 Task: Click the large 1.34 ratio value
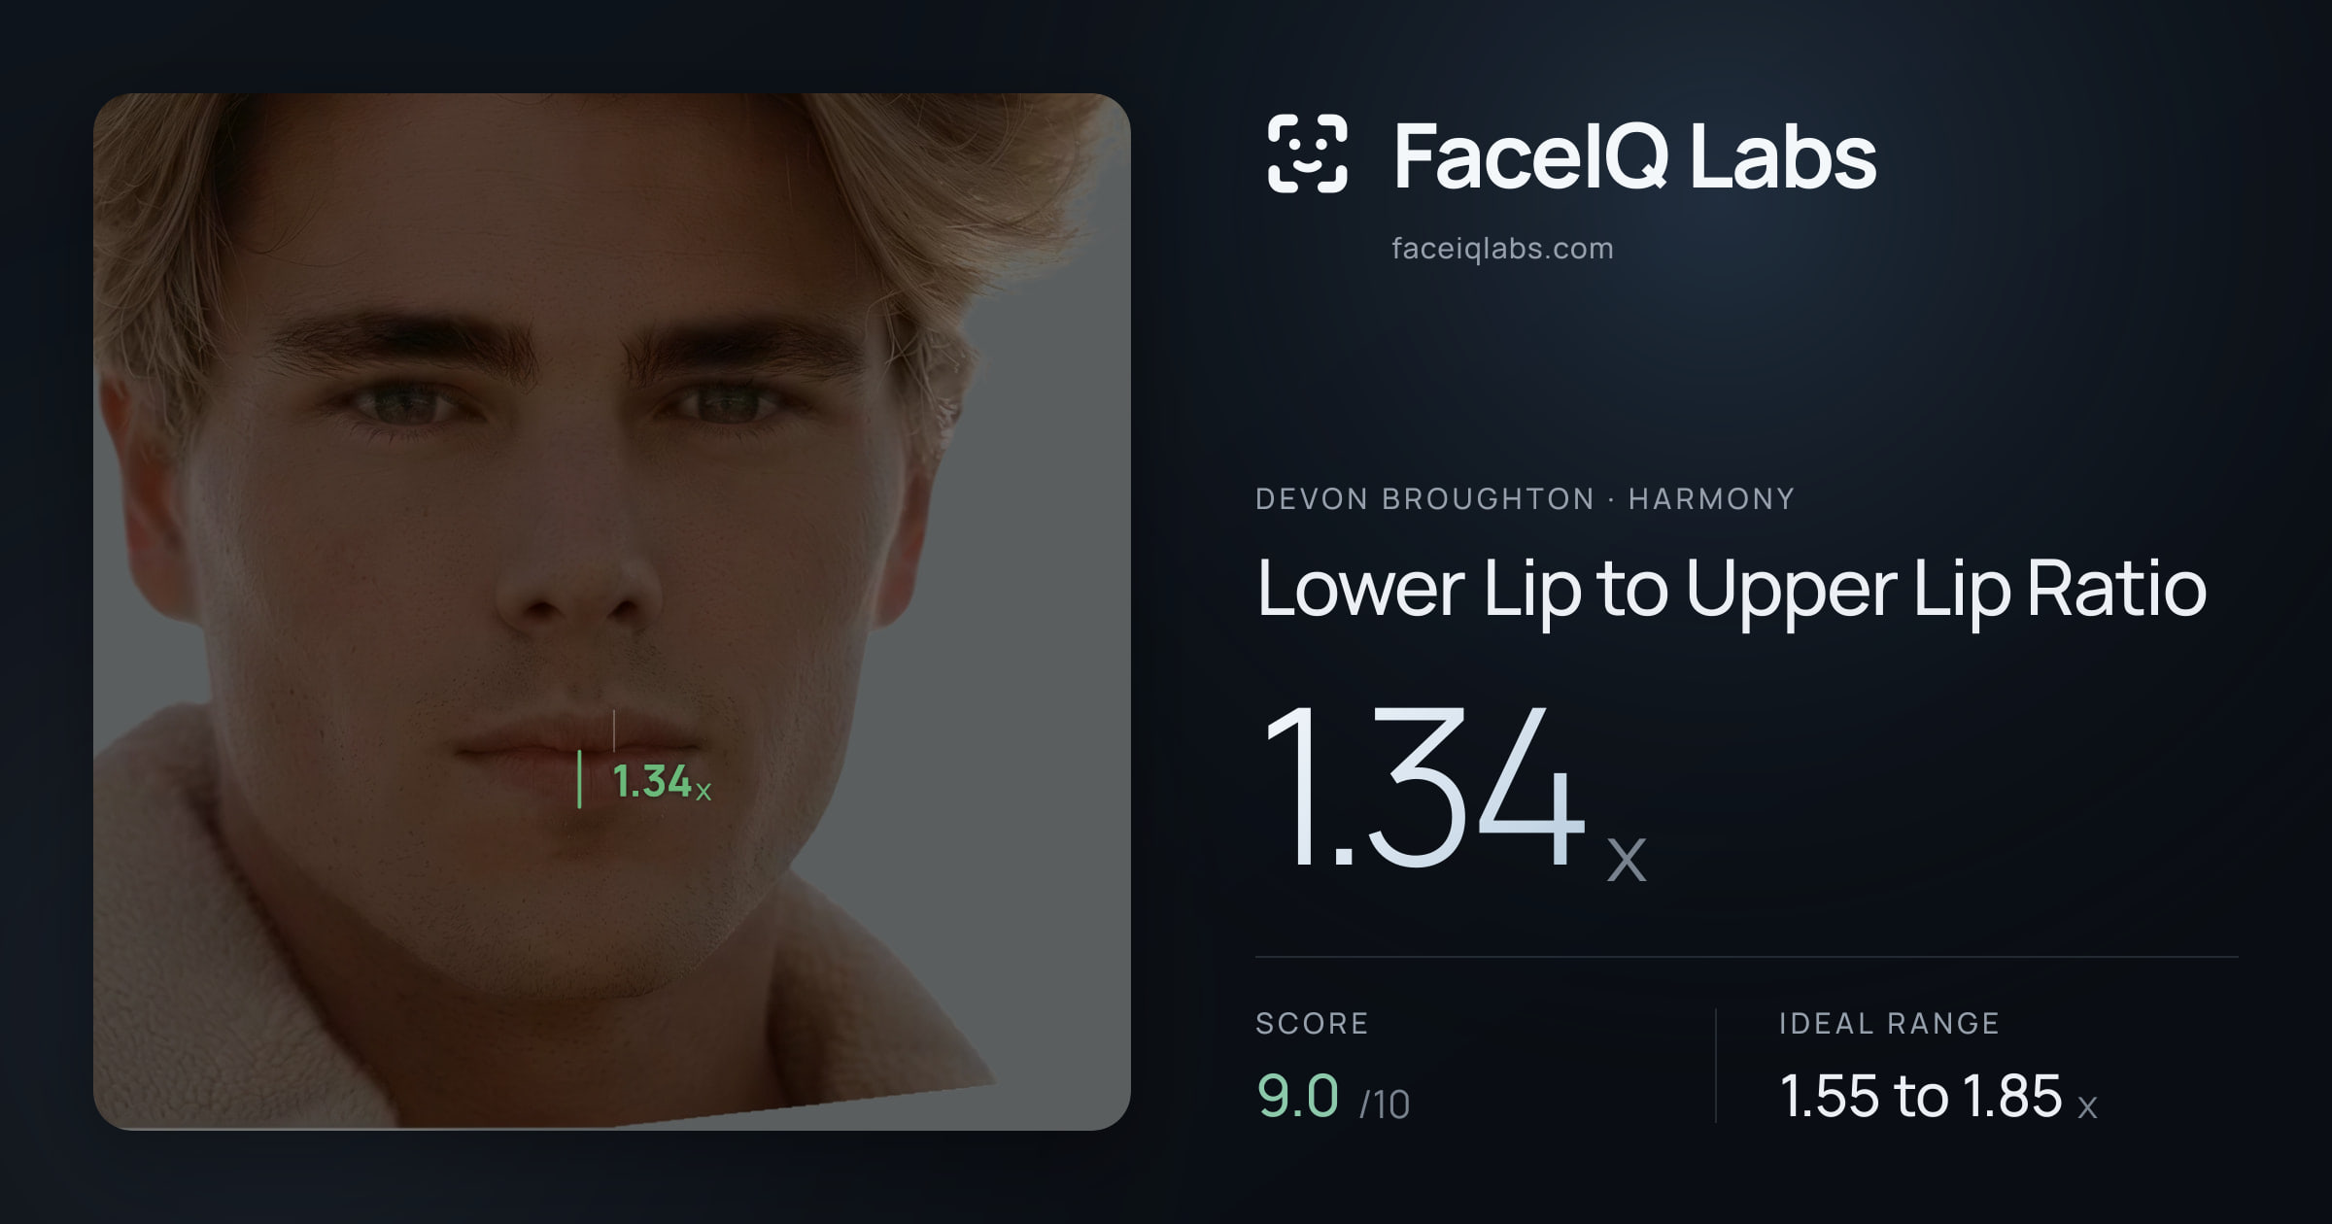(1423, 786)
